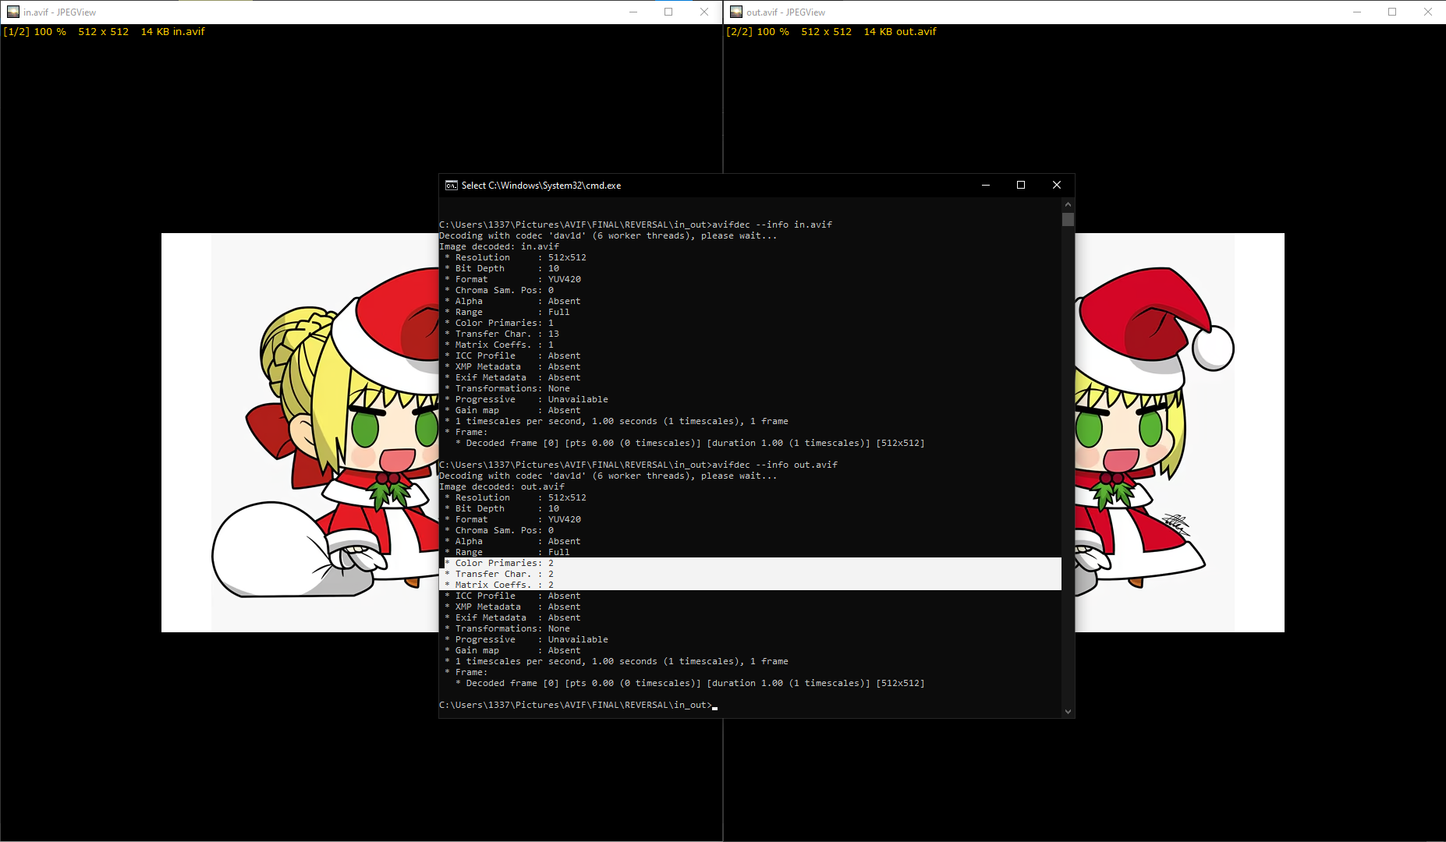The width and height of the screenshot is (1446, 842).
Task: Minimize the in.avif JPEGView window
Action: [633, 12]
